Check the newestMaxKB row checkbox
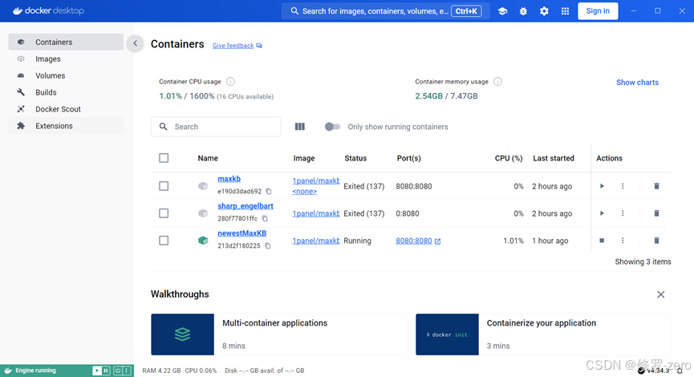This screenshot has width=694, height=377. point(164,241)
